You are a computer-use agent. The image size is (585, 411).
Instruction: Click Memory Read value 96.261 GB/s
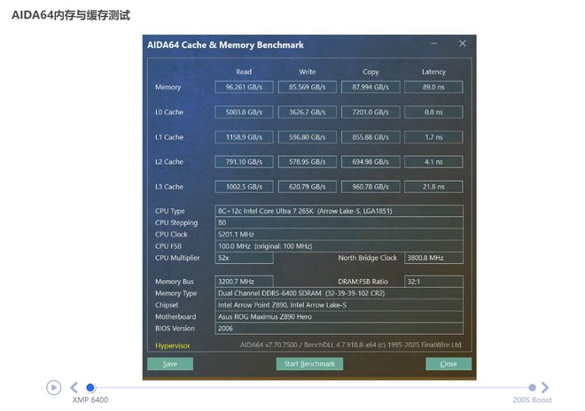coord(244,87)
